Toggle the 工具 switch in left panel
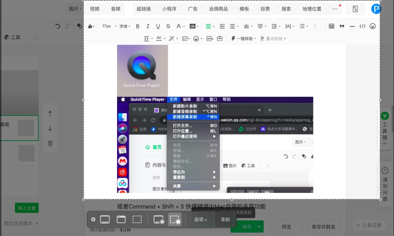The height and width of the screenshot is (236, 394). tap(33, 38)
